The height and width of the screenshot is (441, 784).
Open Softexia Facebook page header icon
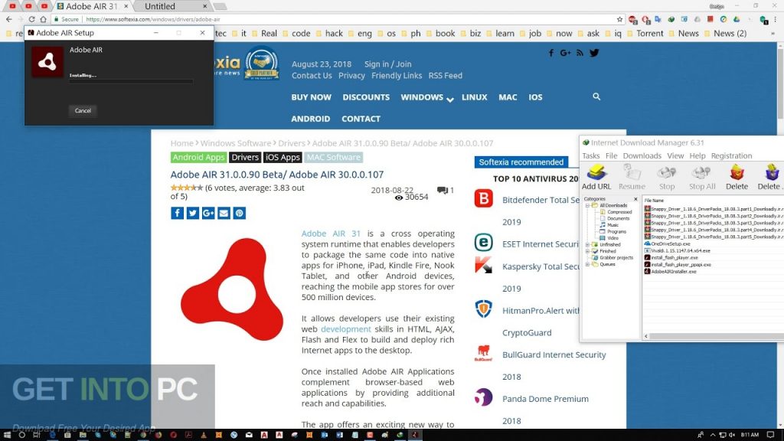[x=551, y=53]
